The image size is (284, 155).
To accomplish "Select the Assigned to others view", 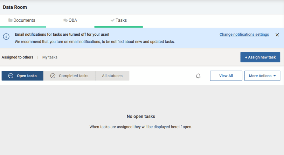I will (18, 57).
